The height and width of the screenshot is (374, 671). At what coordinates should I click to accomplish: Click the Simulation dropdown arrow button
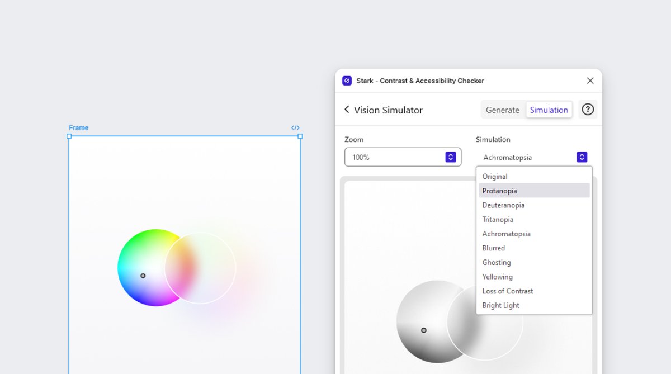pos(582,157)
